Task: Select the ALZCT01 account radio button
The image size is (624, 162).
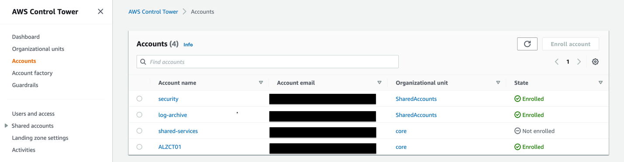Action: pyautogui.click(x=139, y=147)
